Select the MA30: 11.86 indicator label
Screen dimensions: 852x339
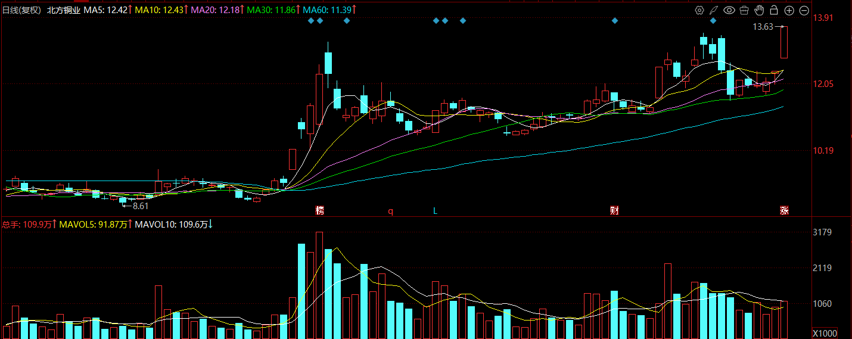click(273, 10)
